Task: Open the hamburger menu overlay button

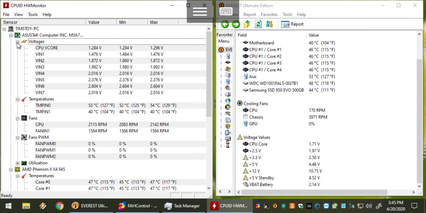Action: tap(200, 11)
